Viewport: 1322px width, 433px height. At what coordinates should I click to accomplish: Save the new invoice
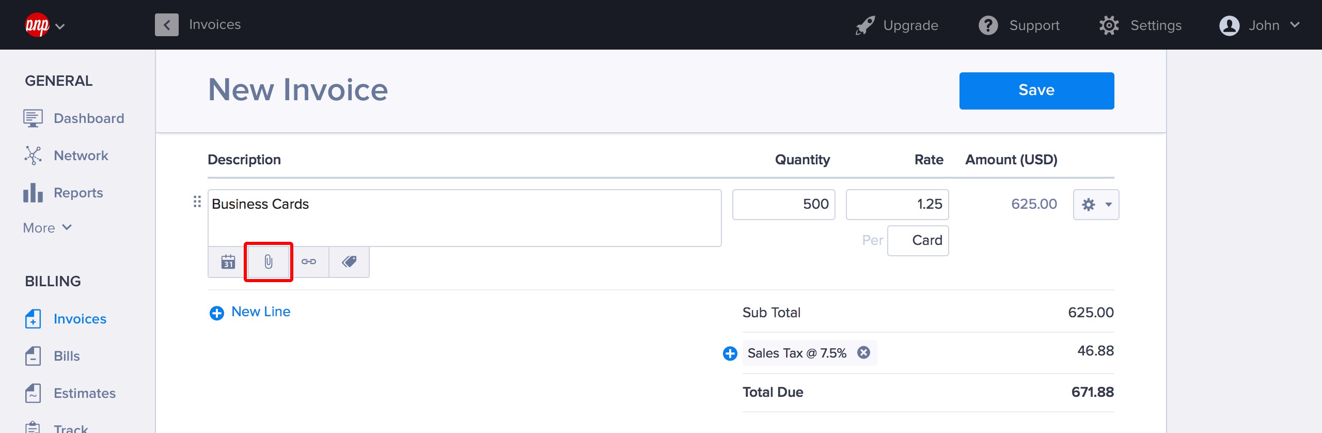[x=1036, y=90]
